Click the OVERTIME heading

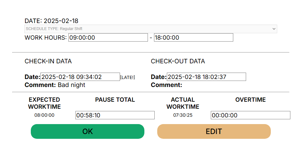(250, 100)
